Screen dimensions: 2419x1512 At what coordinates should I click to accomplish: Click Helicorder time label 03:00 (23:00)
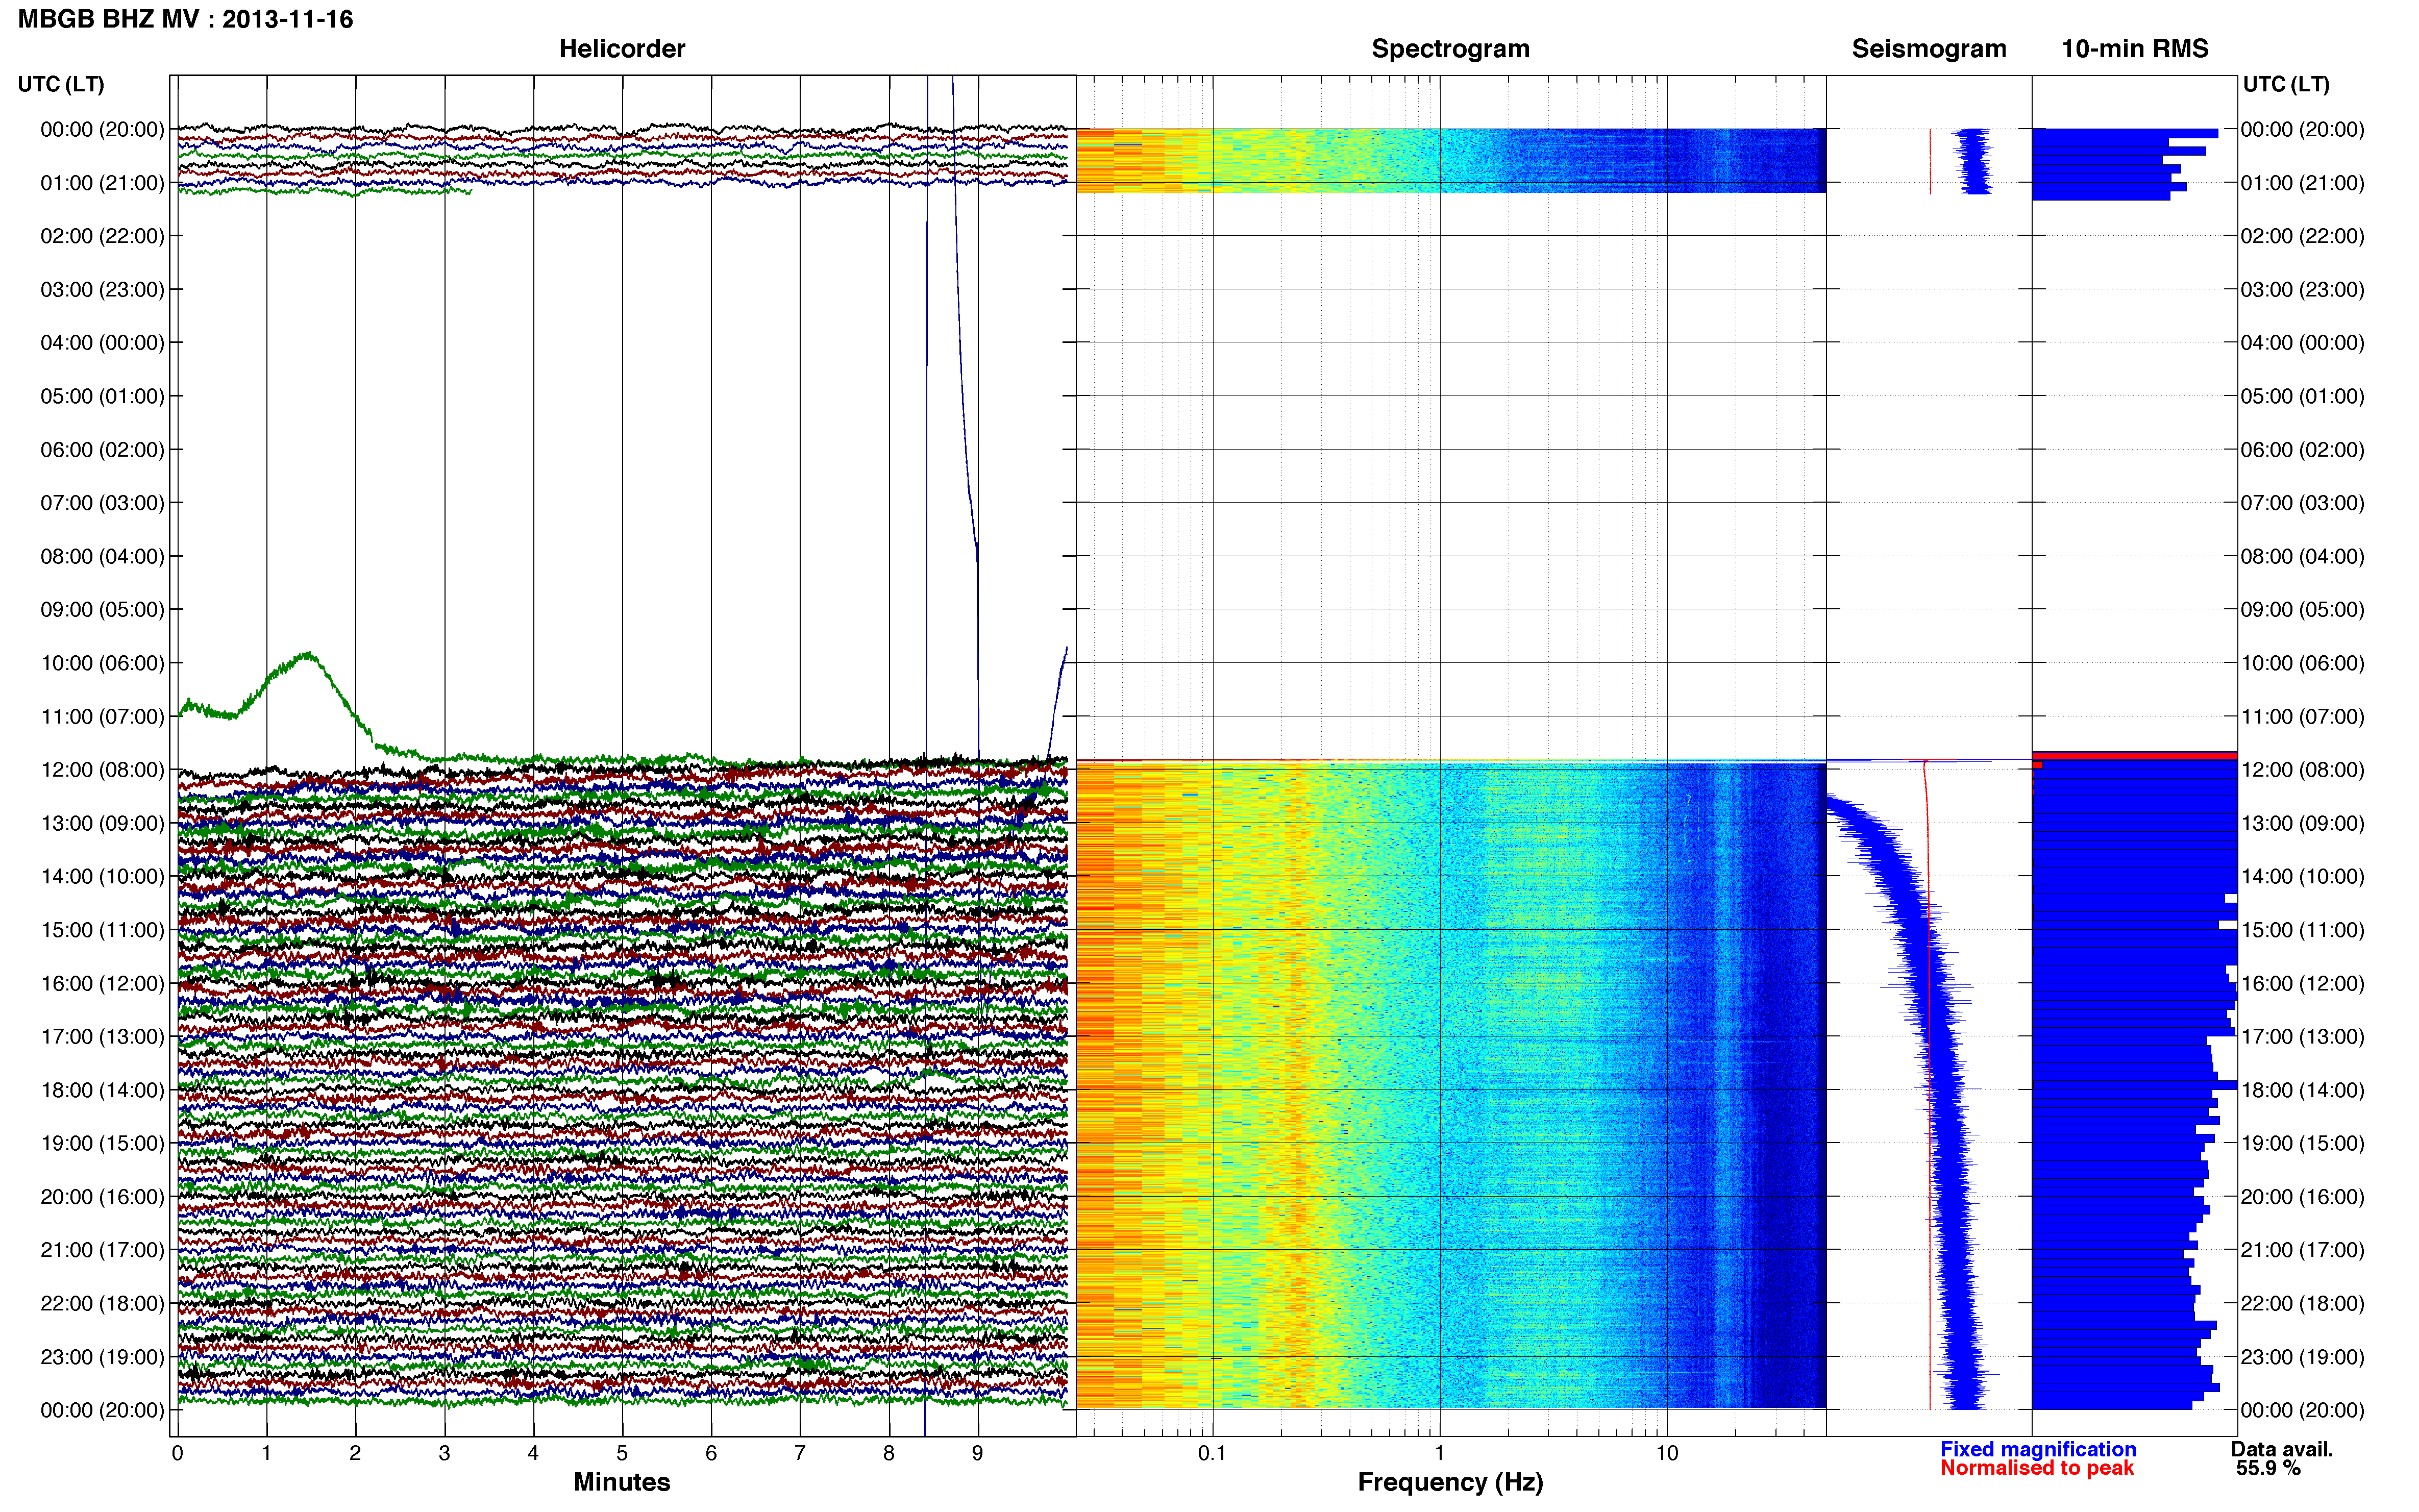click(x=102, y=289)
